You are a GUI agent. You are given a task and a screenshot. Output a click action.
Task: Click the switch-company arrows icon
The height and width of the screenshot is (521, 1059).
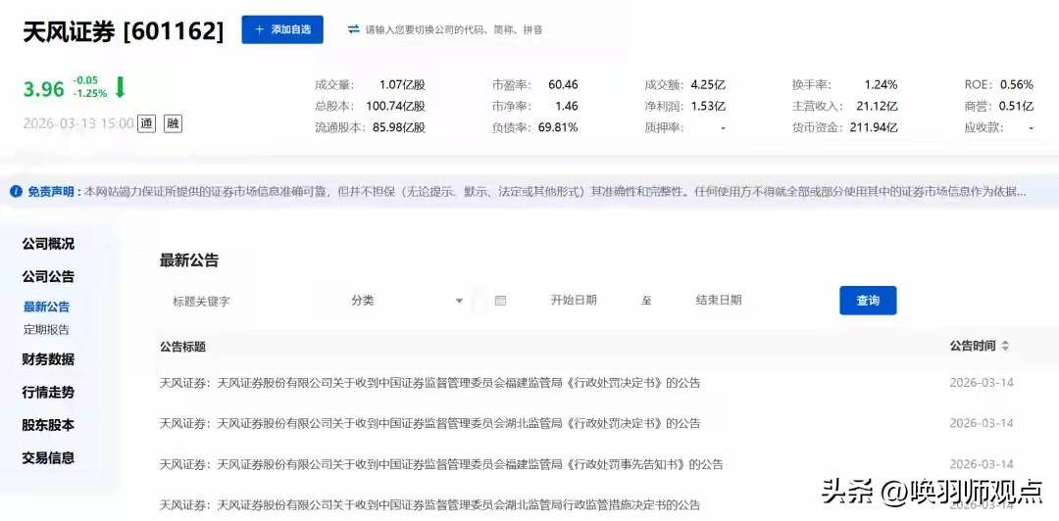point(353,29)
